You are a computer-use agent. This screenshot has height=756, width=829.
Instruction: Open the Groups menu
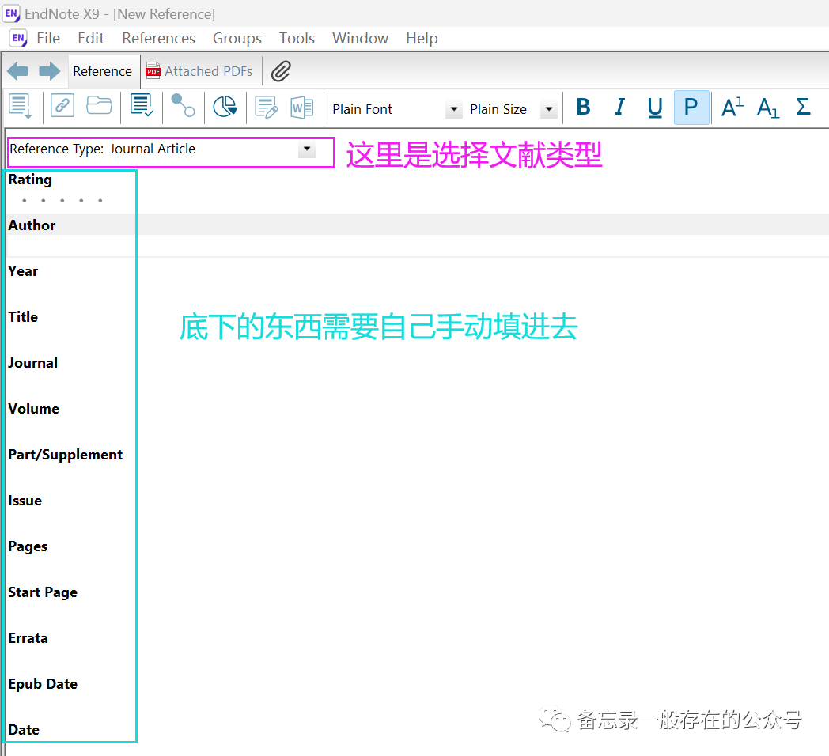click(x=237, y=38)
